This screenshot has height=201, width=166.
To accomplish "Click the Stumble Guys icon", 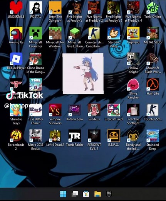I will click(x=16, y=110).
